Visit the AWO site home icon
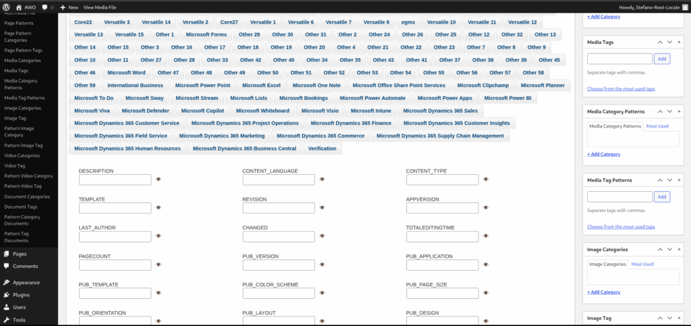 click(18, 7)
